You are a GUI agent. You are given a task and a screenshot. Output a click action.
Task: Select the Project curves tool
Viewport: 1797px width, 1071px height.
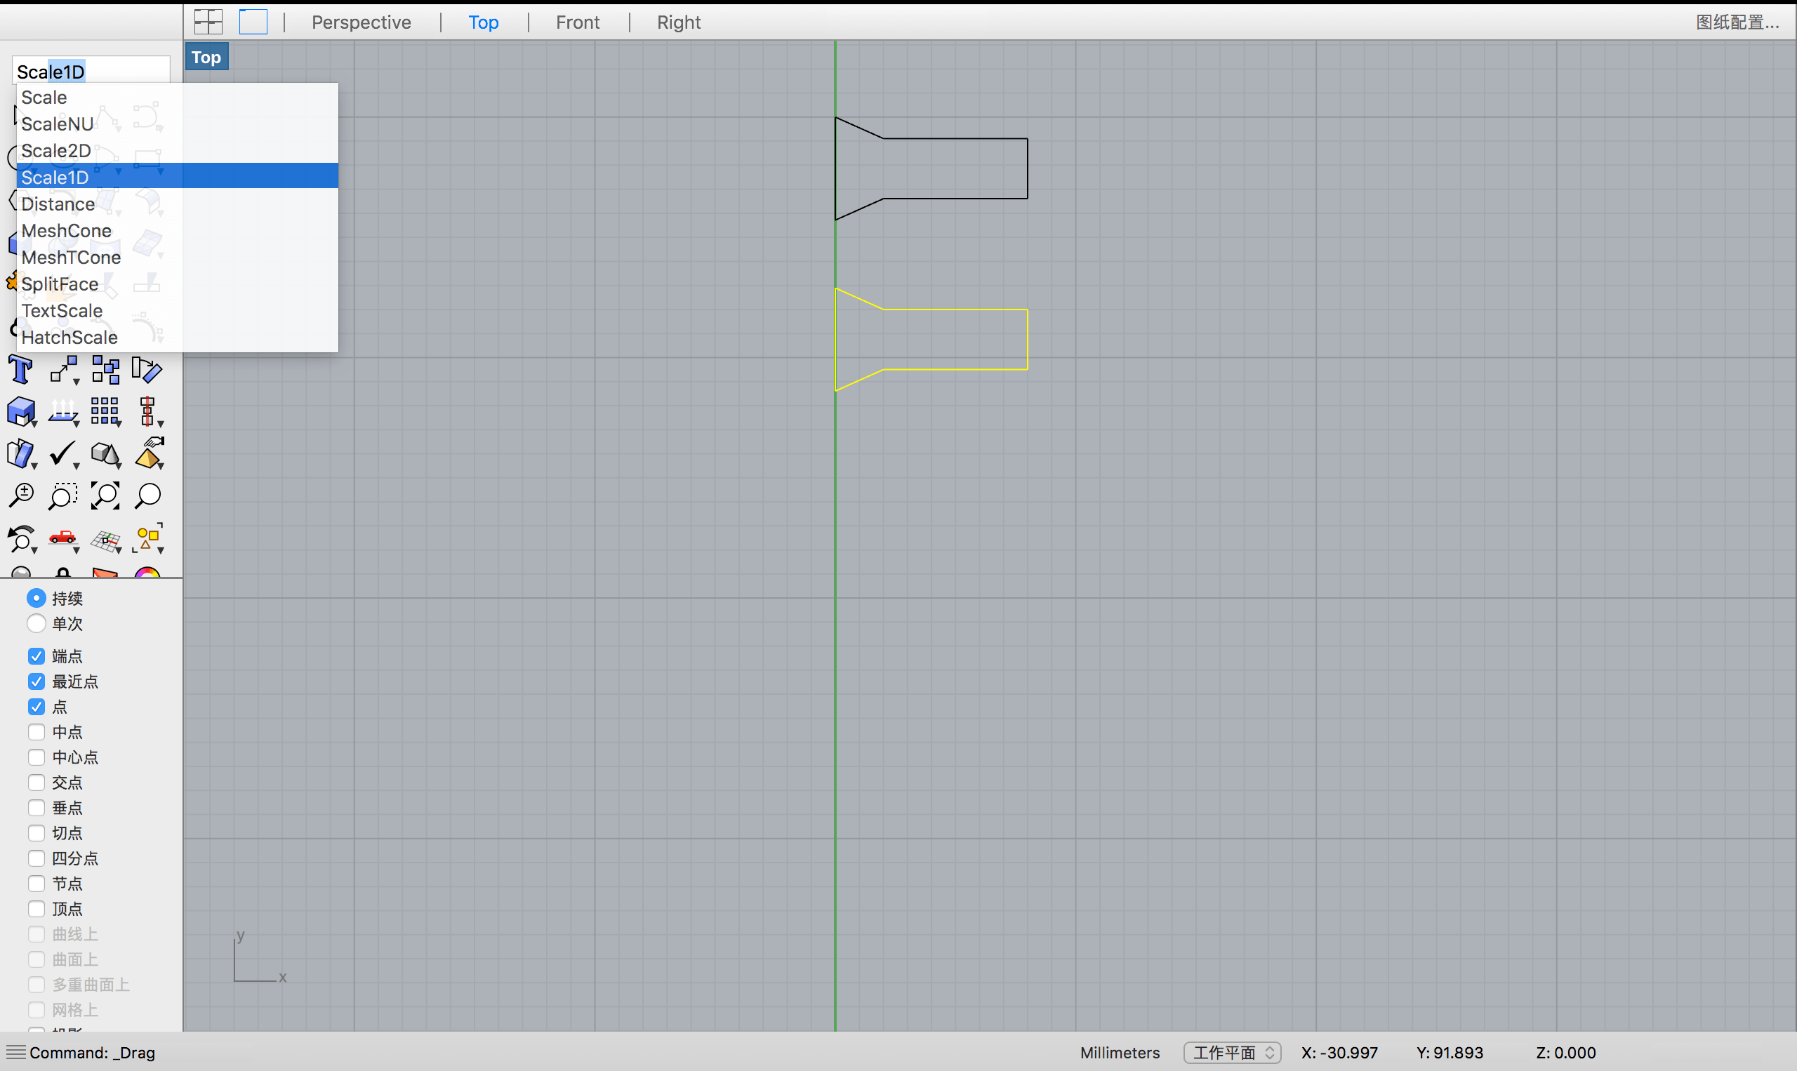[62, 412]
